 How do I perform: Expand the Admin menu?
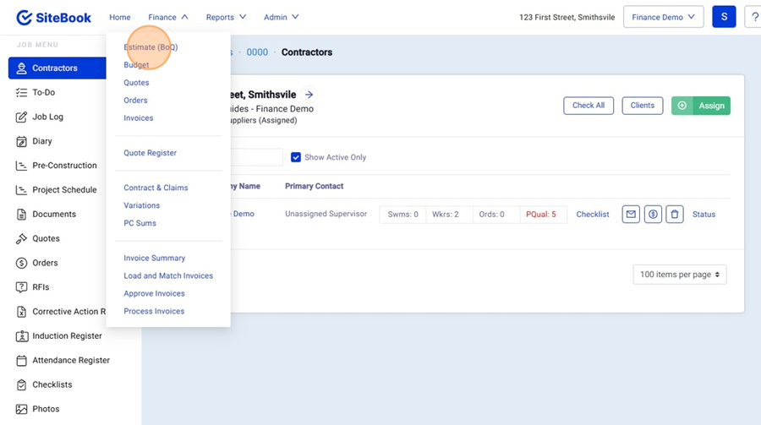(x=281, y=17)
